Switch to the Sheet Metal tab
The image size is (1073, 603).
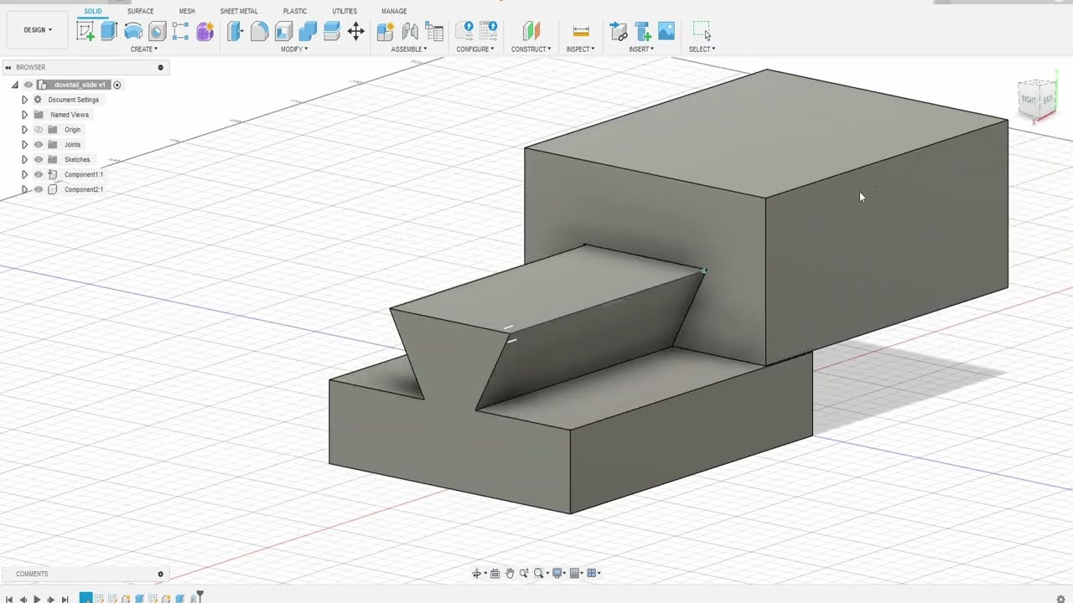(x=239, y=11)
